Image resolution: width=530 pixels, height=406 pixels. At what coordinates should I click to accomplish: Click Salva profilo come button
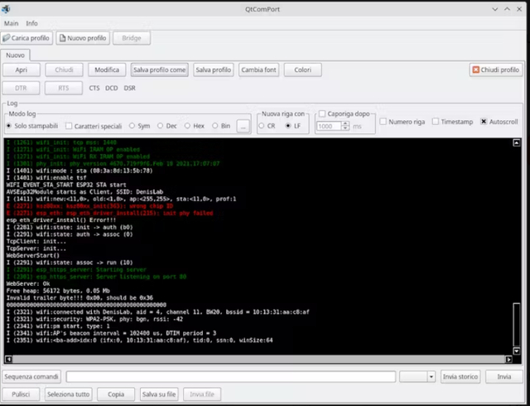(x=160, y=70)
